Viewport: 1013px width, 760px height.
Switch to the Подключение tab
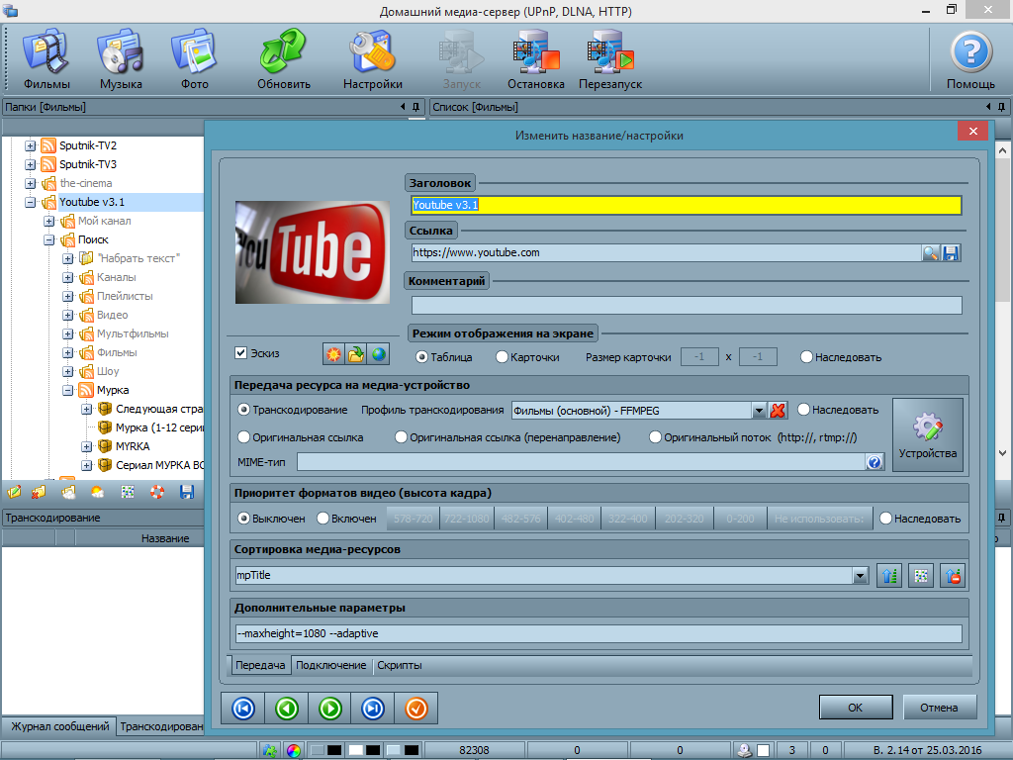pos(331,665)
